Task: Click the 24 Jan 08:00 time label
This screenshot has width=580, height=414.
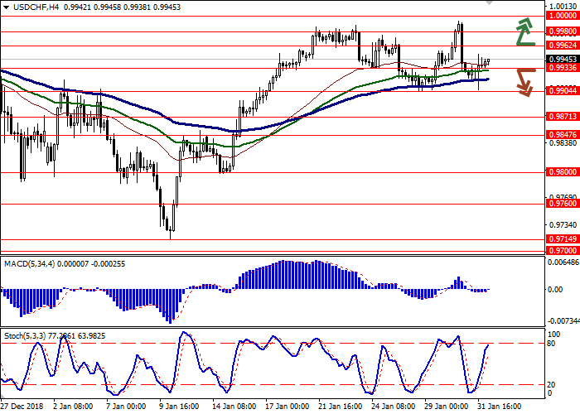Action: [x=394, y=407]
